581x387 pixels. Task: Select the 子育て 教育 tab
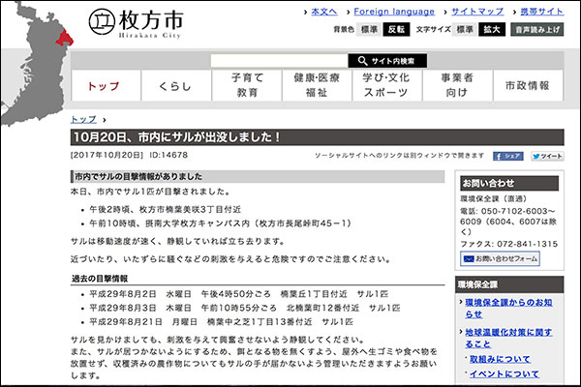(x=247, y=86)
